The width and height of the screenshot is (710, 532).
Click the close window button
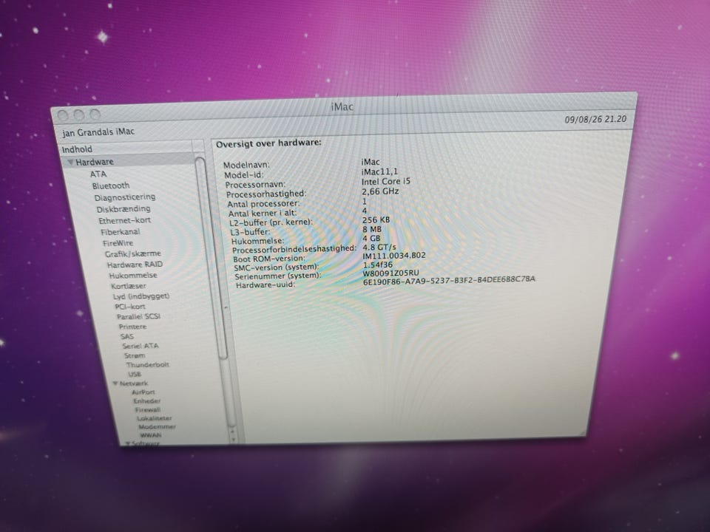click(x=63, y=115)
